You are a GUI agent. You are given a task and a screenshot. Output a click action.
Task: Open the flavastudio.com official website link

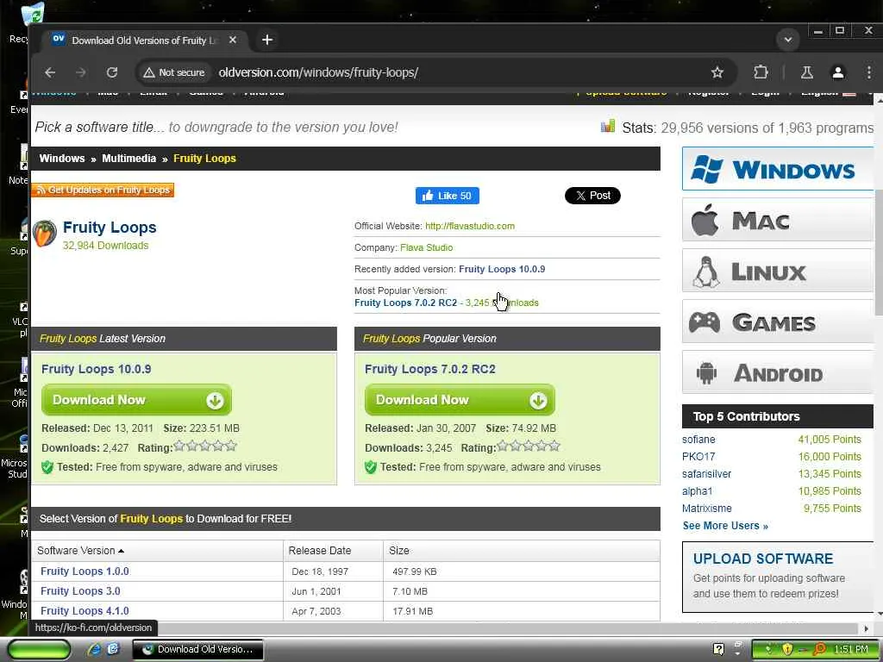pyautogui.click(x=470, y=226)
